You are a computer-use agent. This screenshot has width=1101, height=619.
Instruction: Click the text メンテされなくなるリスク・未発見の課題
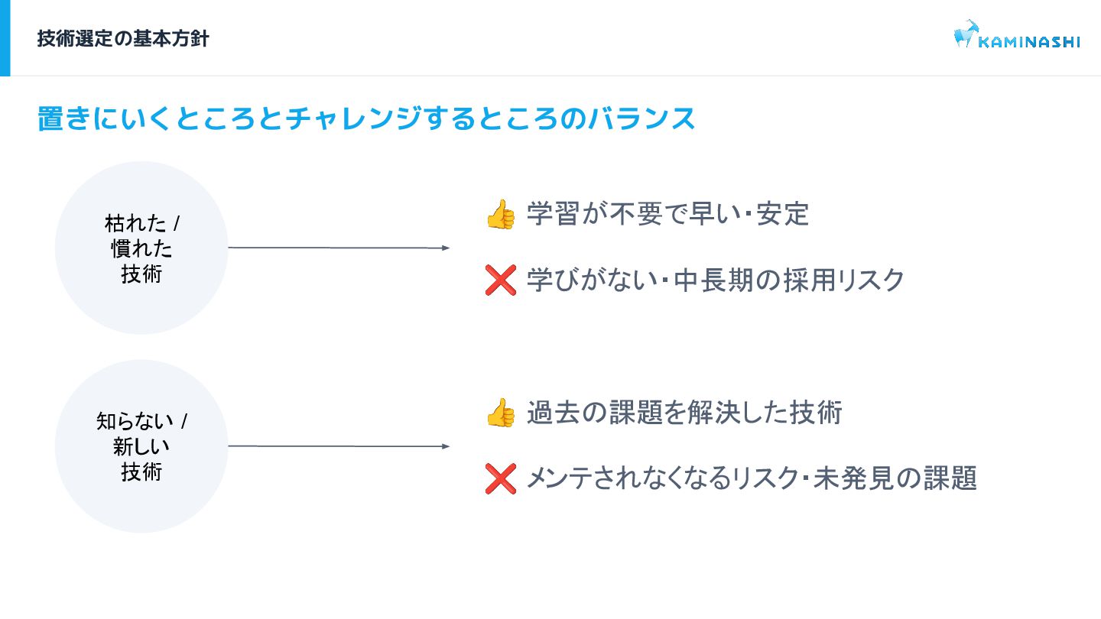click(752, 479)
